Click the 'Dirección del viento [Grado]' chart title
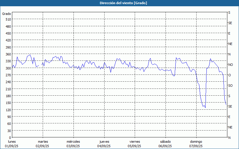The width and height of the screenshot is (239, 149). tap(119, 3)
